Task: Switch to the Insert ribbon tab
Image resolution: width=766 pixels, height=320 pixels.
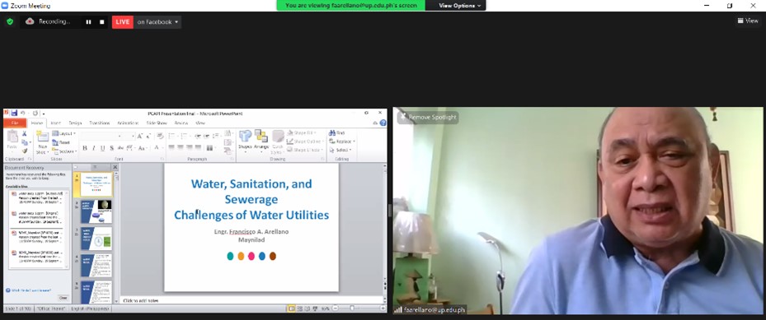Action: (x=56, y=123)
